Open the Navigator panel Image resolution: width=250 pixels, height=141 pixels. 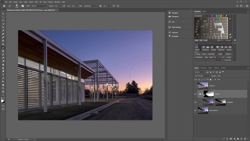coord(173,13)
